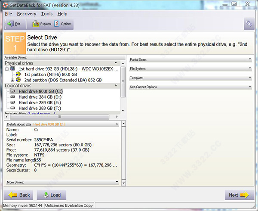Viewport: 258px width, 211px height.
Task: Select Hard drive 80.0 GB (C:)
Action: 40,91
